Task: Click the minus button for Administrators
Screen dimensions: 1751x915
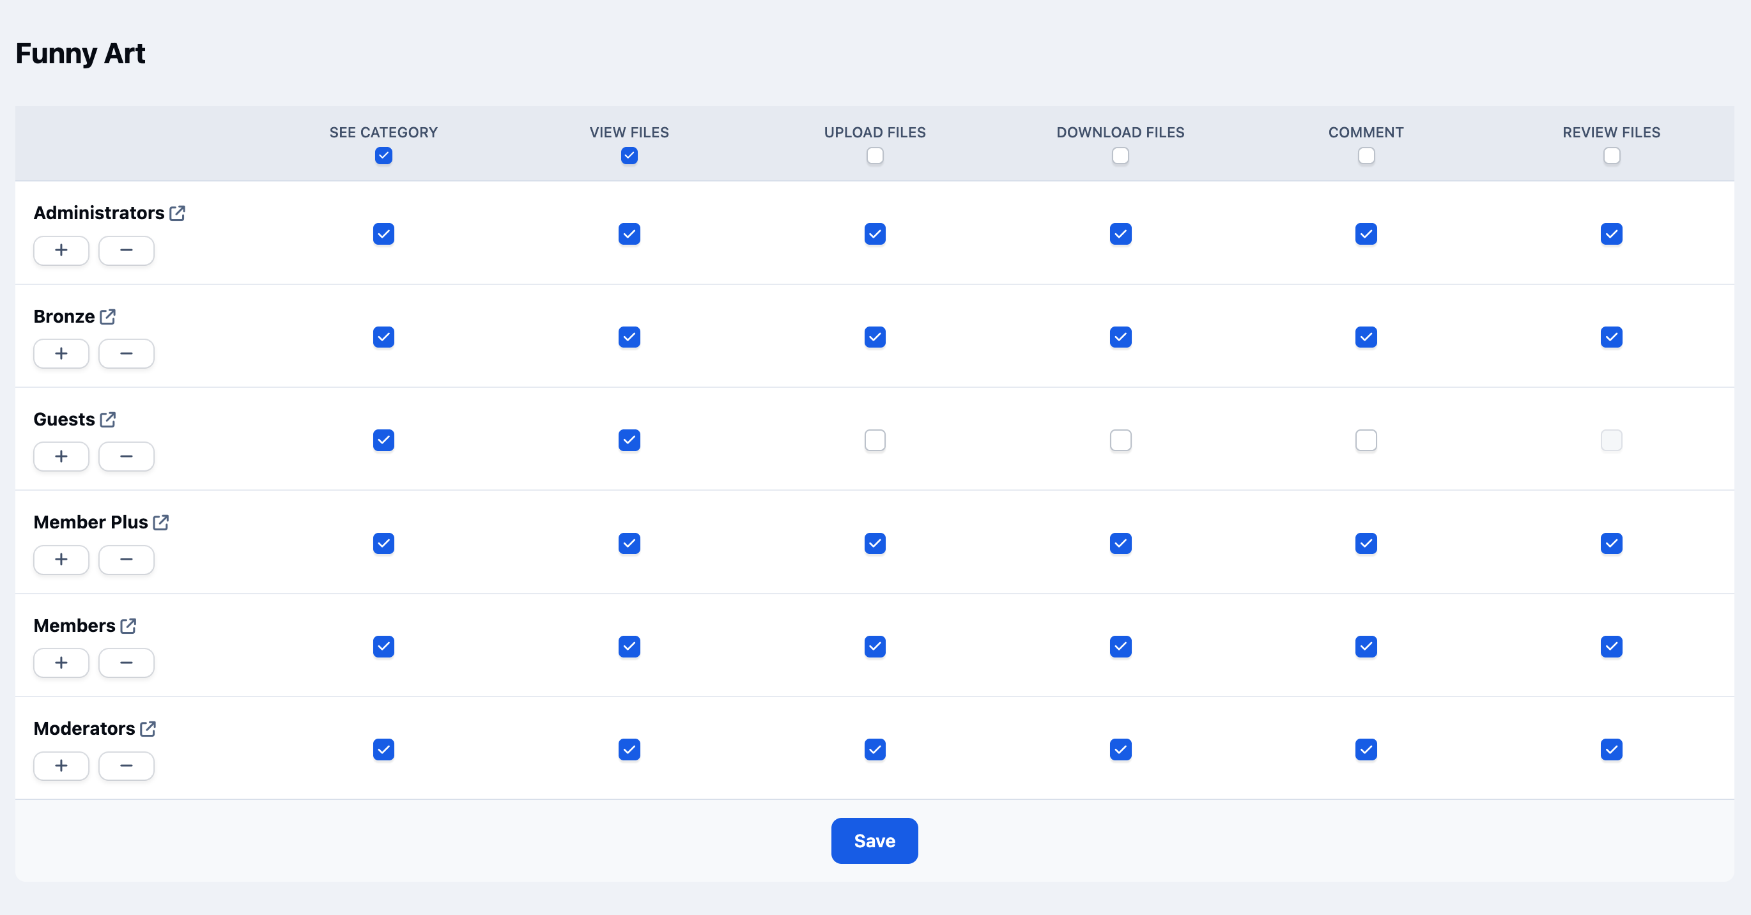Action: coord(127,251)
